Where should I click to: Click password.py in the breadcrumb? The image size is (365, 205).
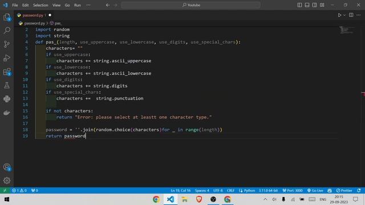coord(34,23)
